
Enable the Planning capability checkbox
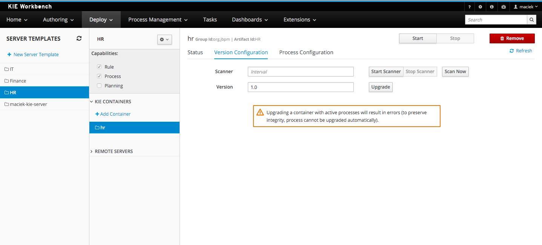click(100, 86)
